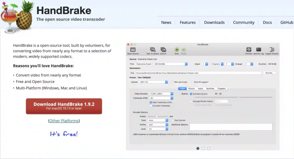This screenshot has height=159, width=294.
Task: Select the Constant Framerate radio button
Action: pyautogui.click(x=151, y=106)
